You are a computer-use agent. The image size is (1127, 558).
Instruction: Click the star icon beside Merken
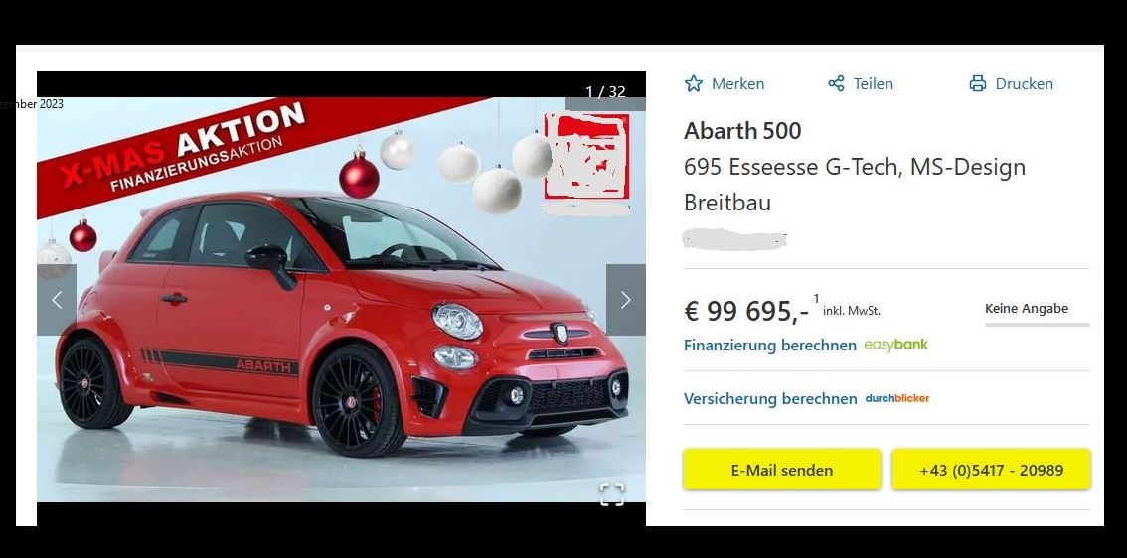pos(694,84)
